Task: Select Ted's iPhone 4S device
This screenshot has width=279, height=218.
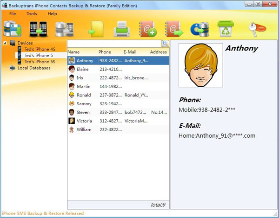Action: coord(40,49)
